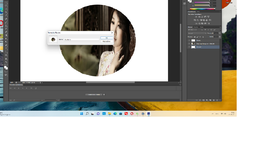
Task: Add a Levels adjustment
Action: click(x=199, y=17)
